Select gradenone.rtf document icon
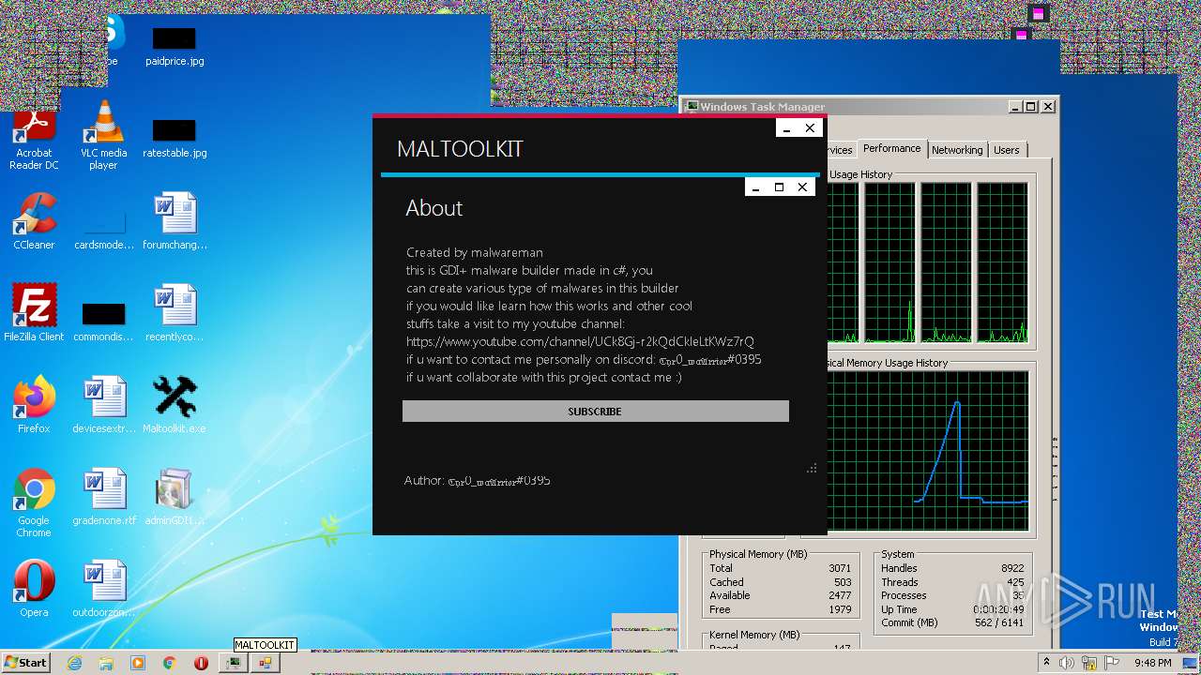1201x675 pixels. [104, 497]
